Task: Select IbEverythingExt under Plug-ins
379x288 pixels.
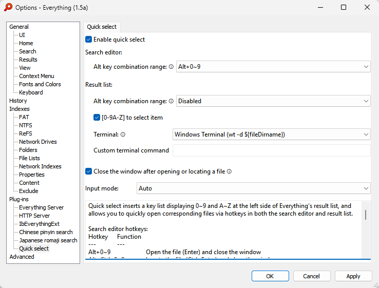Action: click(x=39, y=224)
